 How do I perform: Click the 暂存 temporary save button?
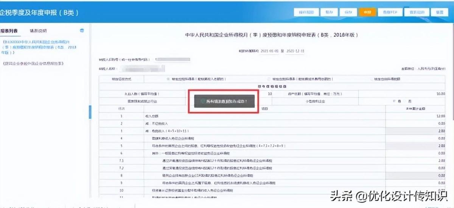(x=326, y=12)
